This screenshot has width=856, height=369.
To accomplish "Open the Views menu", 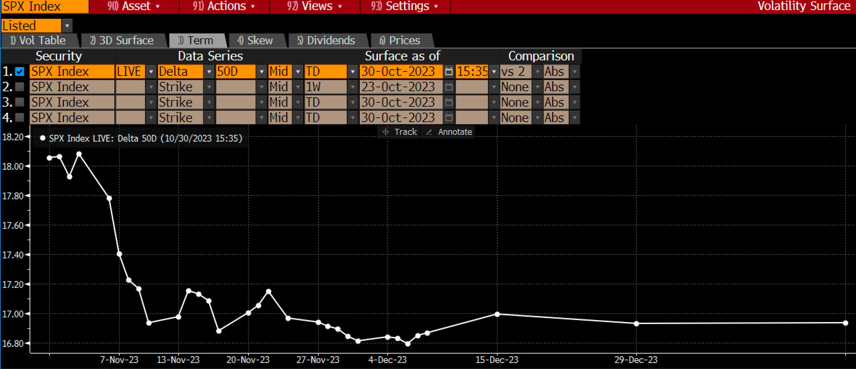I will pyautogui.click(x=315, y=6).
